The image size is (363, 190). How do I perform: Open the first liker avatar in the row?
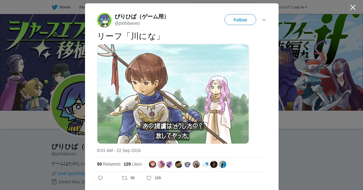pyautogui.click(x=152, y=164)
